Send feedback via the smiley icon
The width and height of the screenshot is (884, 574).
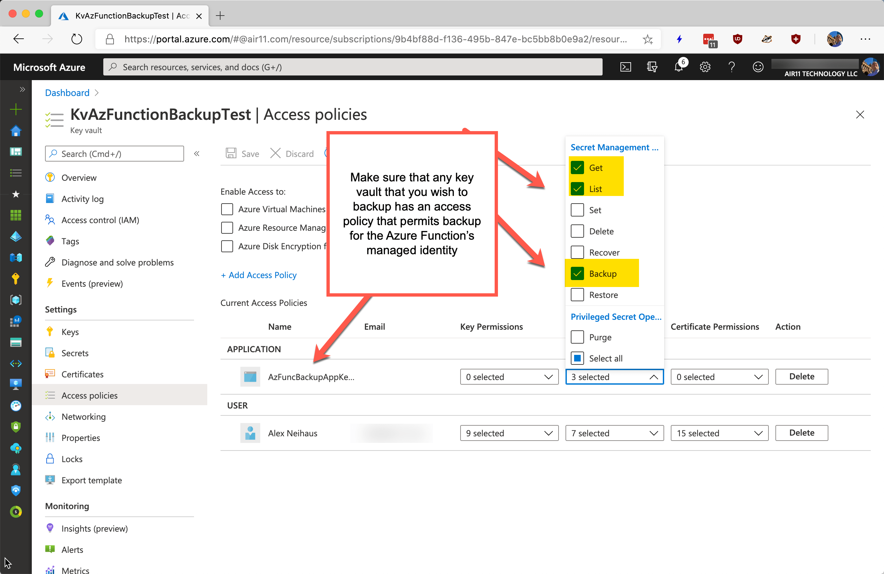(758, 67)
